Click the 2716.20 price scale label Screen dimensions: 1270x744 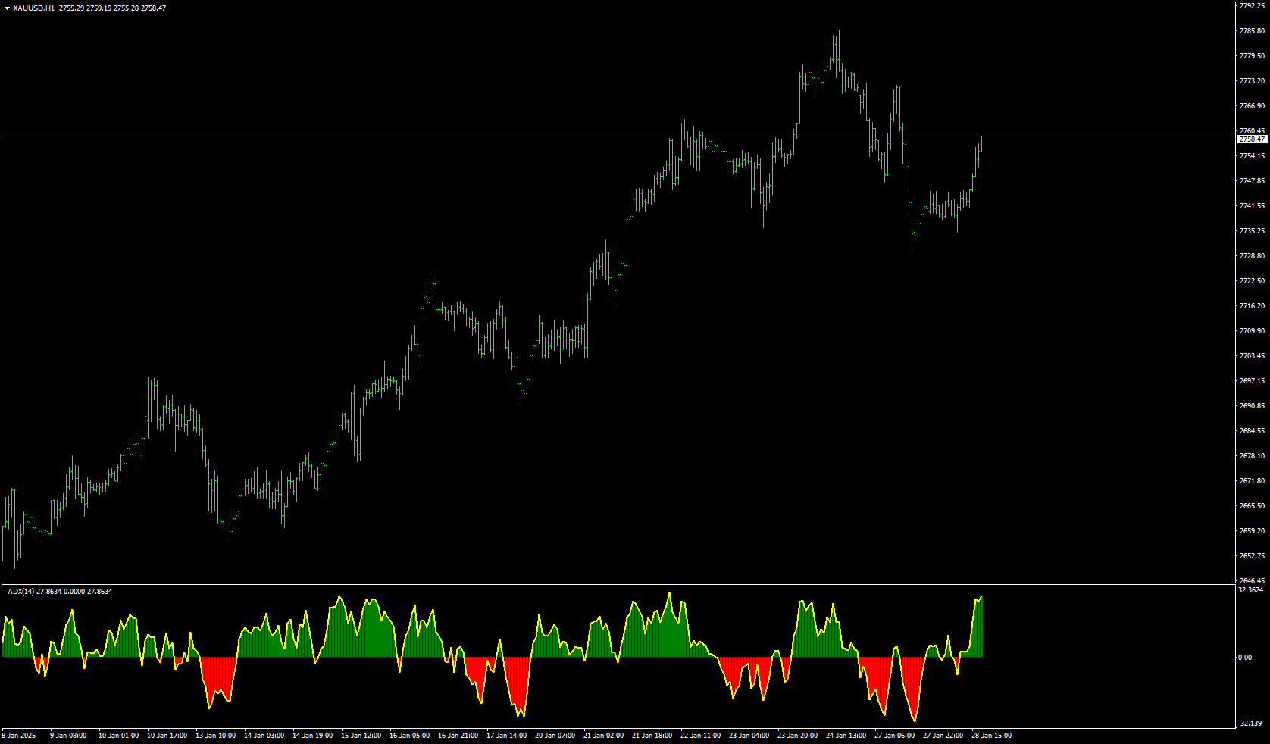(x=1252, y=306)
